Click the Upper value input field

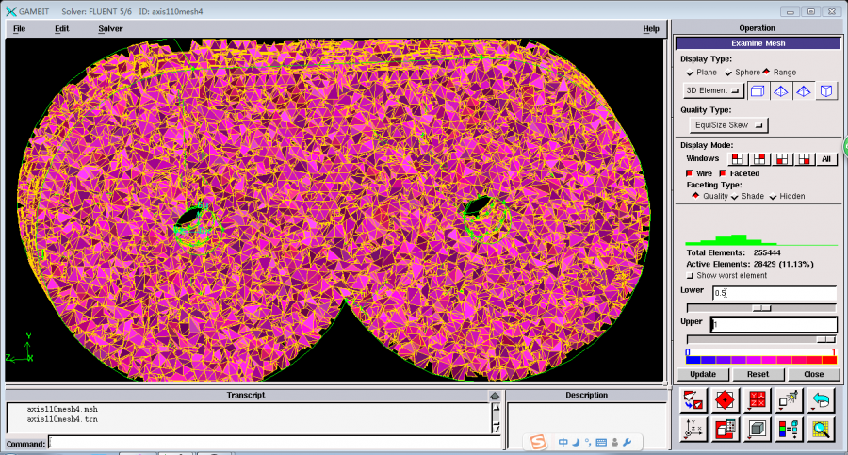(x=774, y=325)
